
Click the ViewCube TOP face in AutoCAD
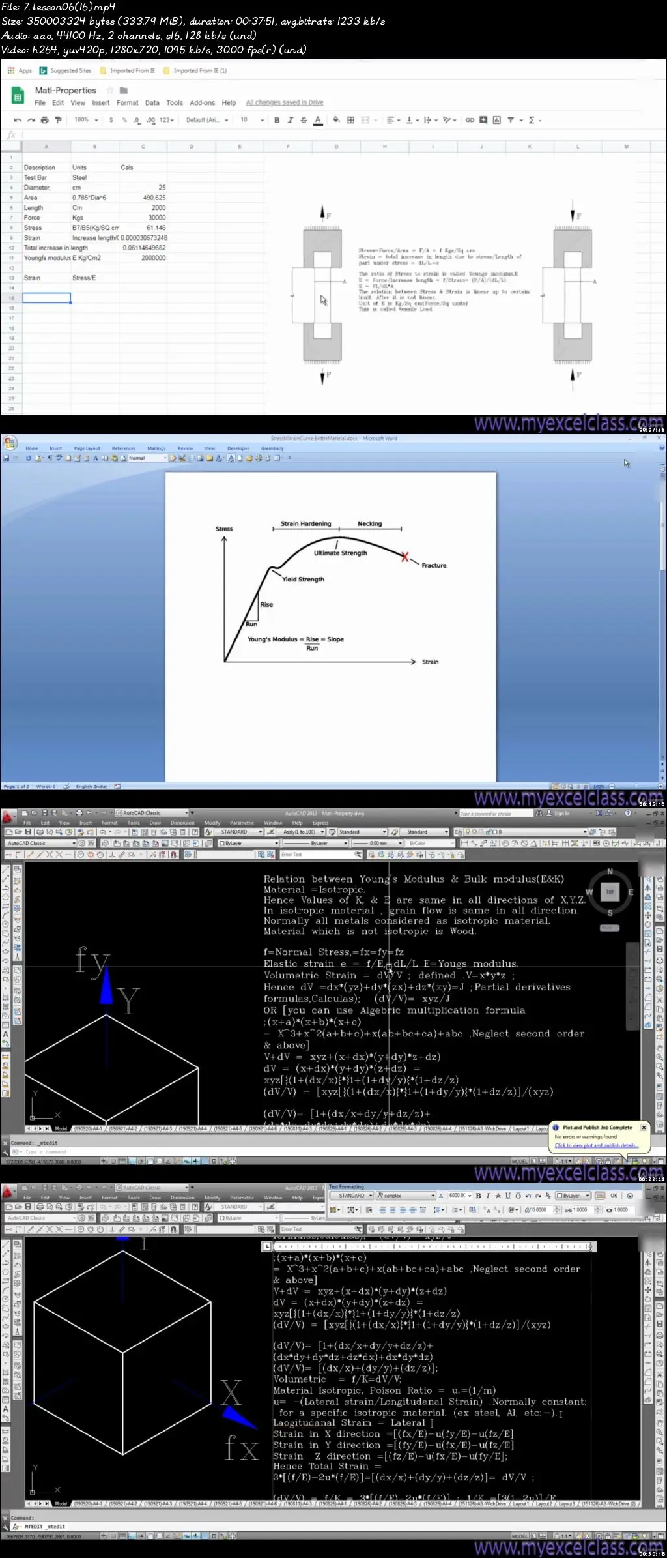[x=610, y=892]
